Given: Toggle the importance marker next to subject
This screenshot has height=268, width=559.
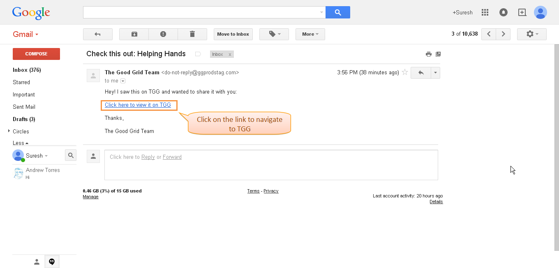Looking at the screenshot, I should point(198,54).
